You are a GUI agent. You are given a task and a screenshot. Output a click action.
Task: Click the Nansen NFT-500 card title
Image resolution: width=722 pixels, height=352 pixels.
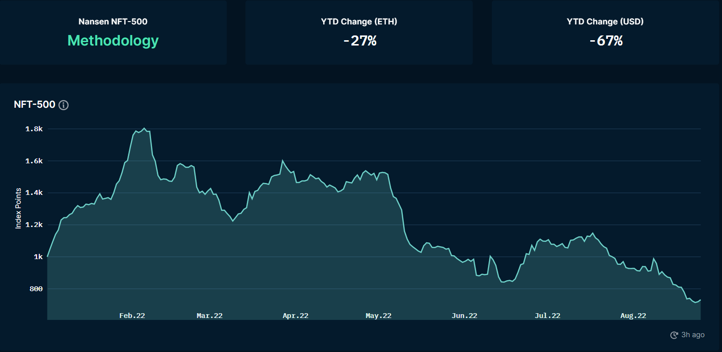113,22
